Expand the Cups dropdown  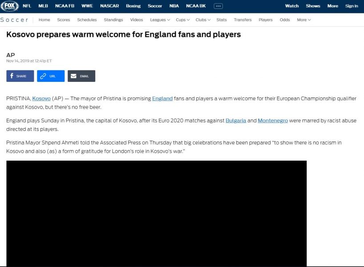[183, 20]
